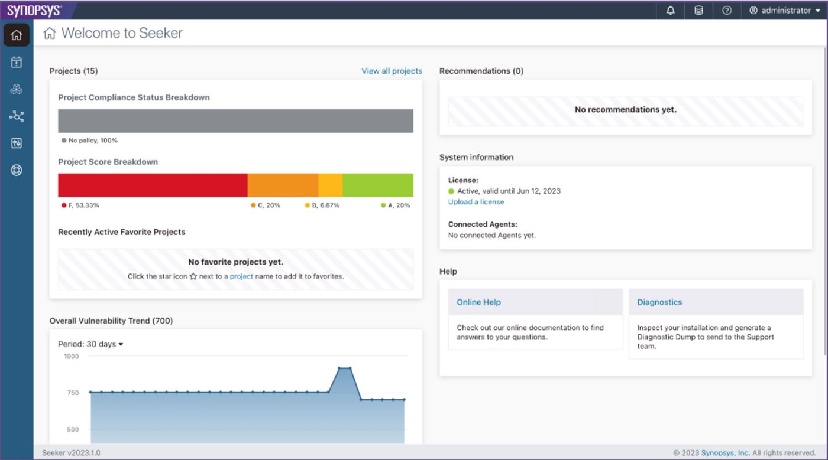828x460 pixels.
Task: Click 'No favorite projects yet.' message
Action: click(x=235, y=262)
